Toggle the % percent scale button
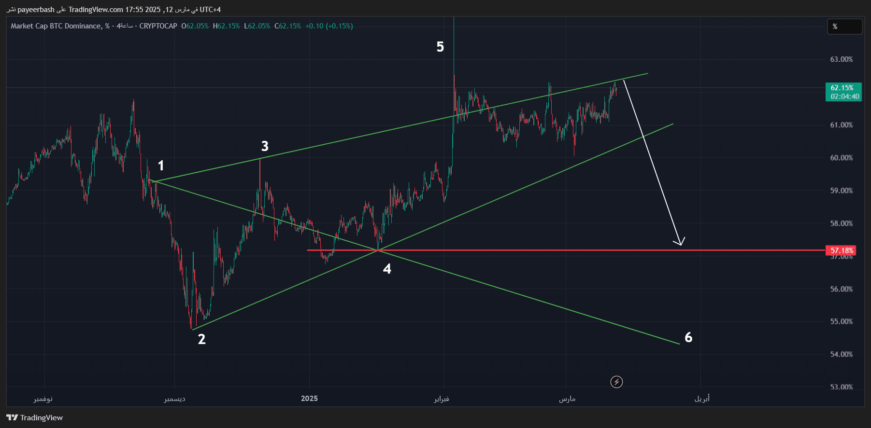The image size is (871, 428). (x=844, y=27)
